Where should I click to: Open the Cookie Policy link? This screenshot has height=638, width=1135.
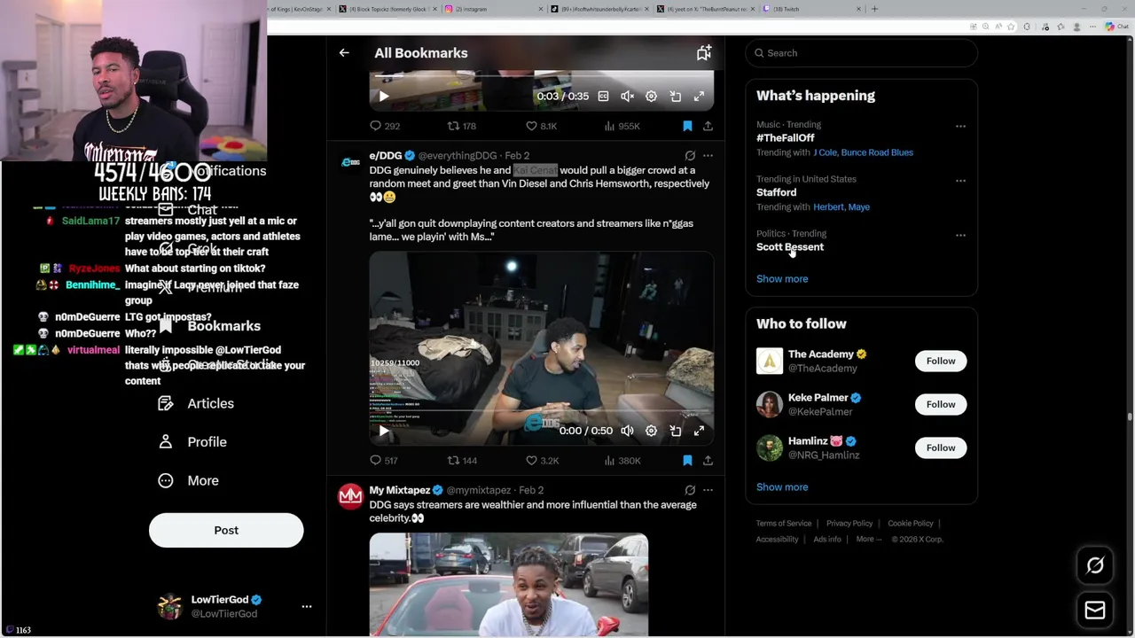[911, 524]
